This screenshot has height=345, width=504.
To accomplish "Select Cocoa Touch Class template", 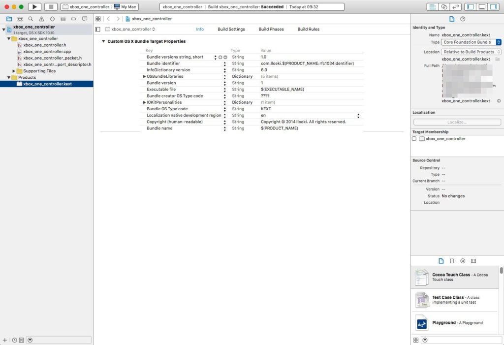I will pyautogui.click(x=454, y=277).
